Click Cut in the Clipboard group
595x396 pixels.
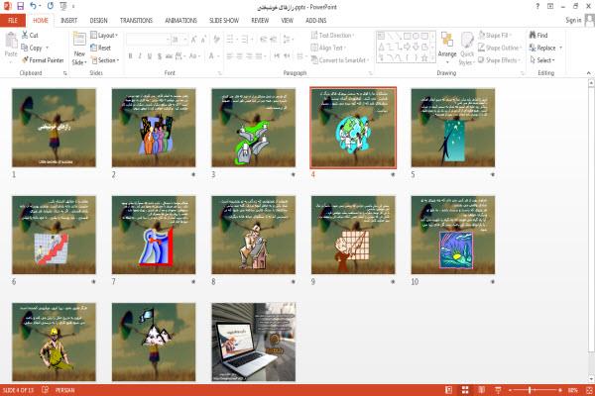(30, 36)
